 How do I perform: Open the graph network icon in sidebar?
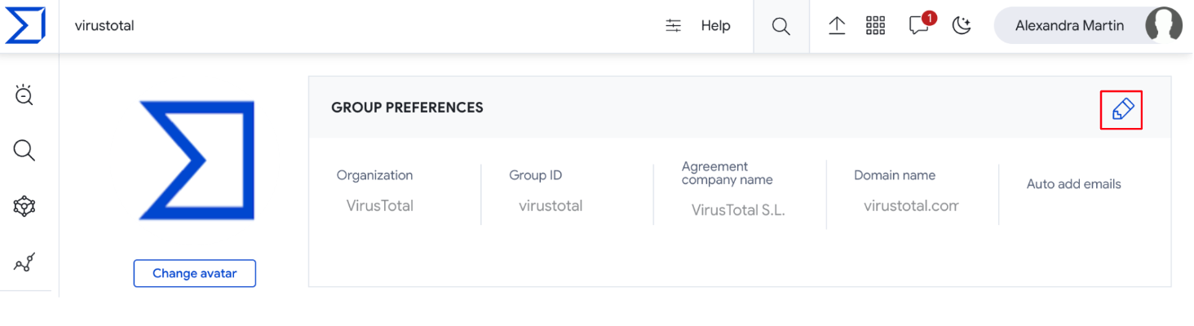[x=24, y=207]
